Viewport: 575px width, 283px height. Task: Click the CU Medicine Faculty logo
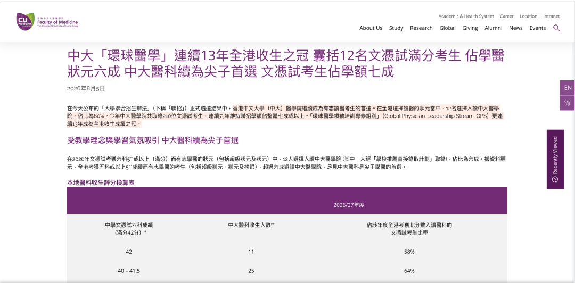tap(47, 22)
